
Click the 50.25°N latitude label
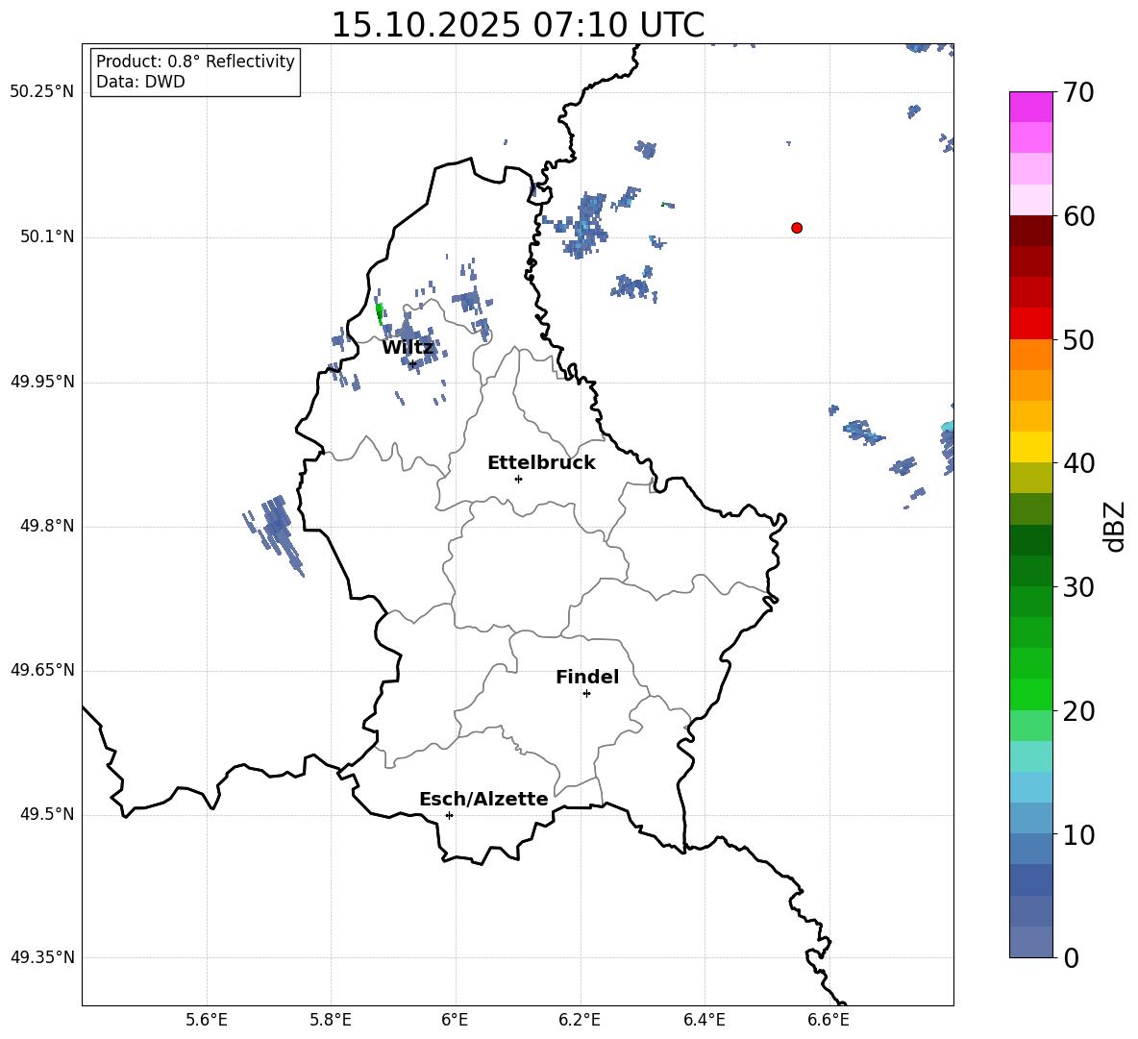click(x=42, y=92)
